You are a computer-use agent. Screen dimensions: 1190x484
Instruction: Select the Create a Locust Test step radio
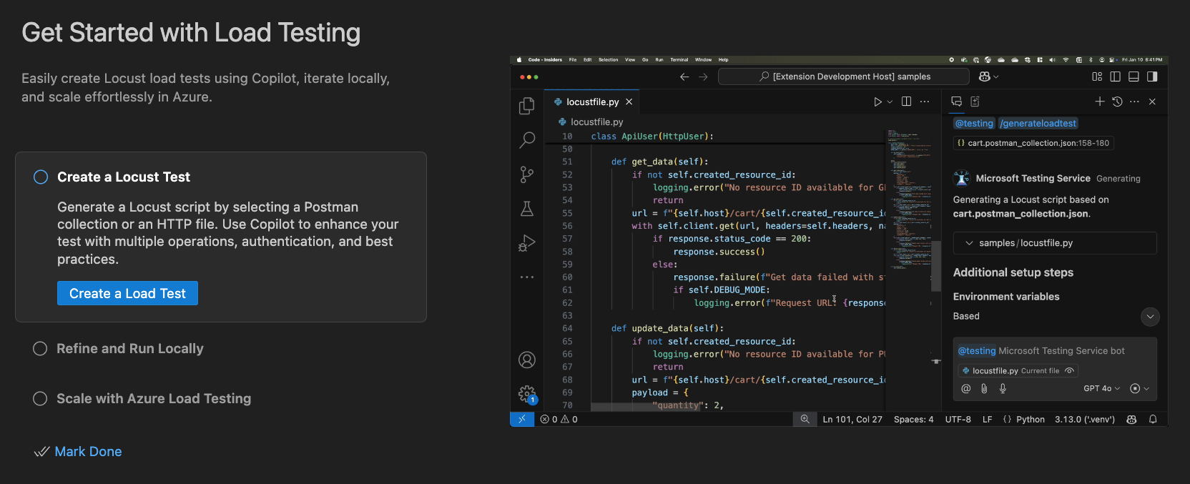point(41,177)
